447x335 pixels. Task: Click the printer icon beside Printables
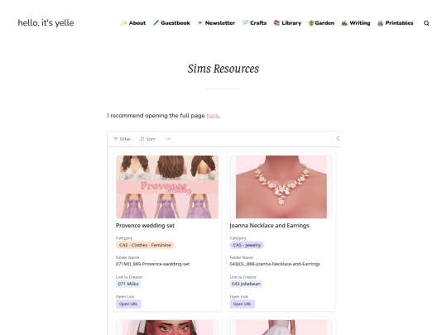(380, 23)
